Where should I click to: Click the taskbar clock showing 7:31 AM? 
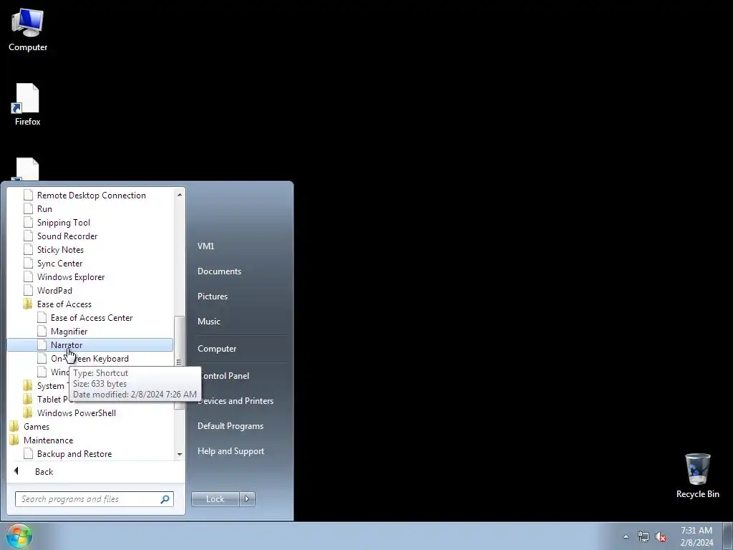(x=696, y=536)
